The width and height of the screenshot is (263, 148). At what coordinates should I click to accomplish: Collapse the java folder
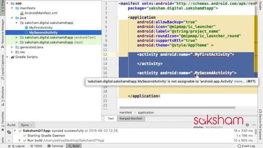click(12, 18)
